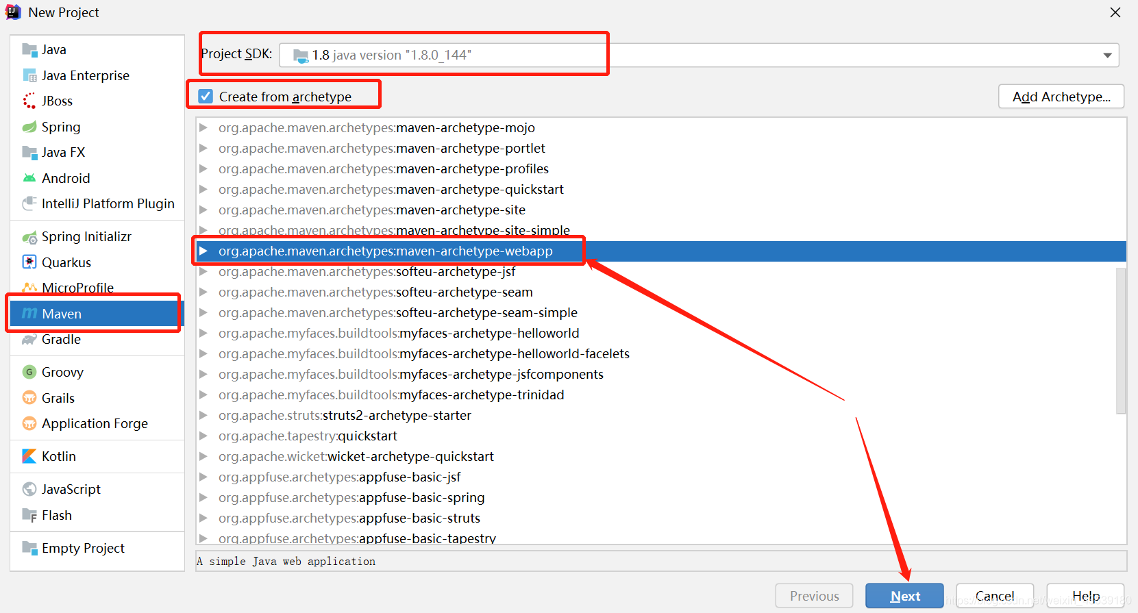The image size is (1138, 613).
Task: Click the Next button
Action: 904,596
